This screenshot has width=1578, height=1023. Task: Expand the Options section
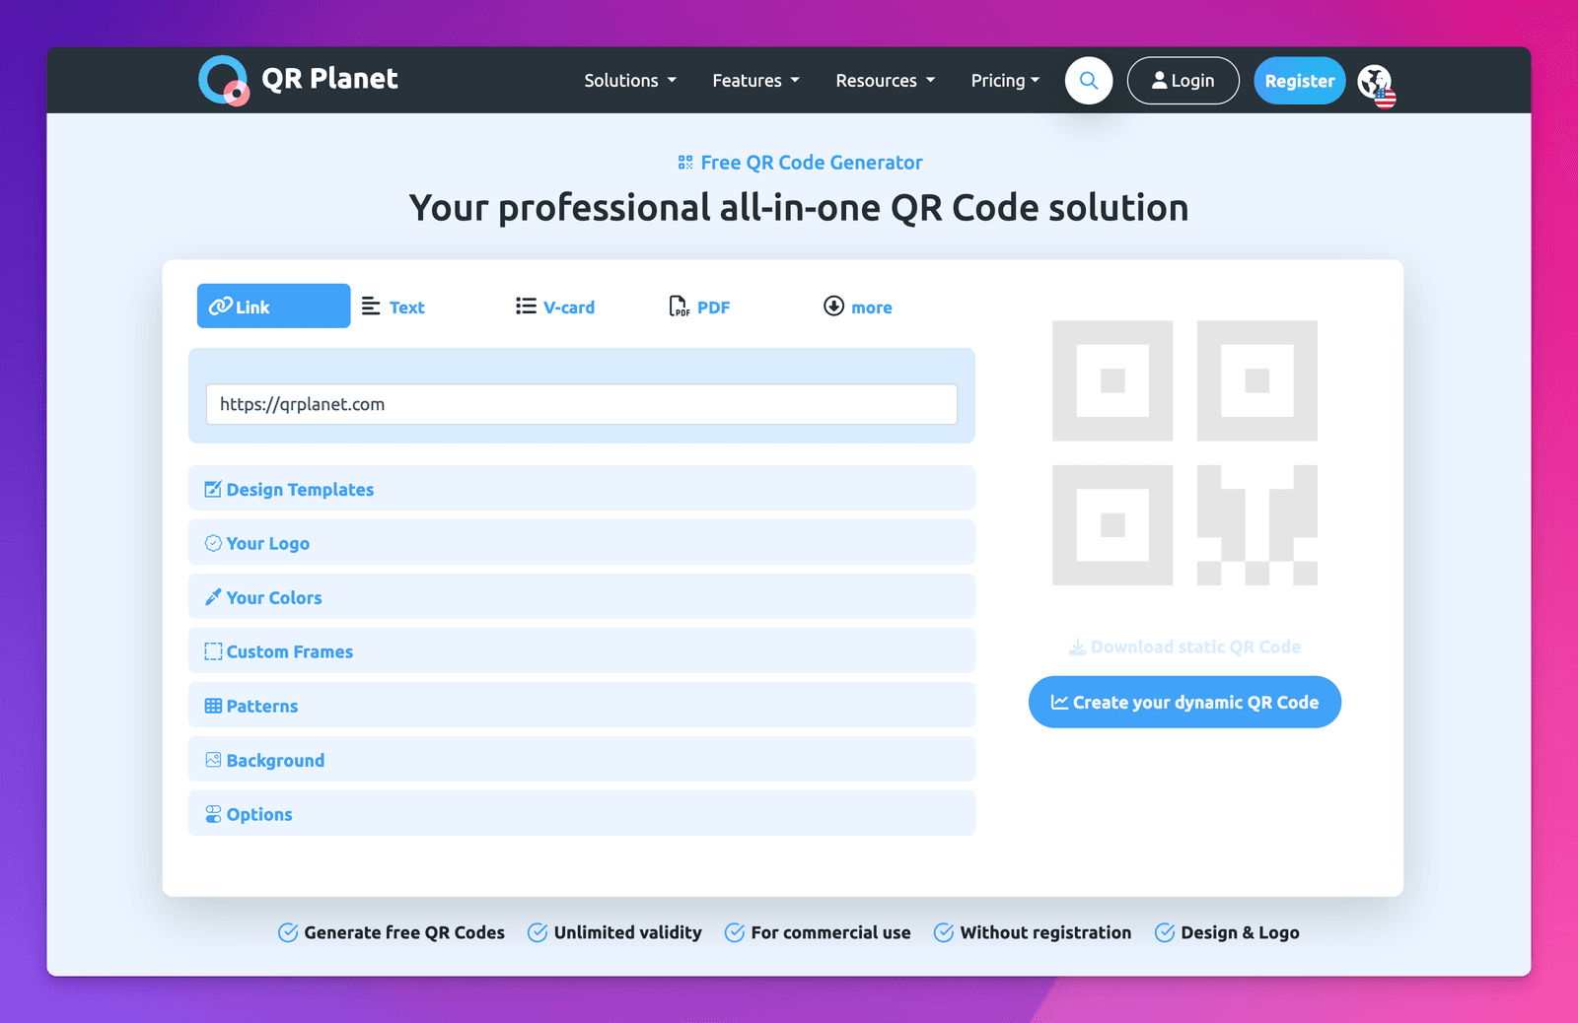(x=582, y=813)
